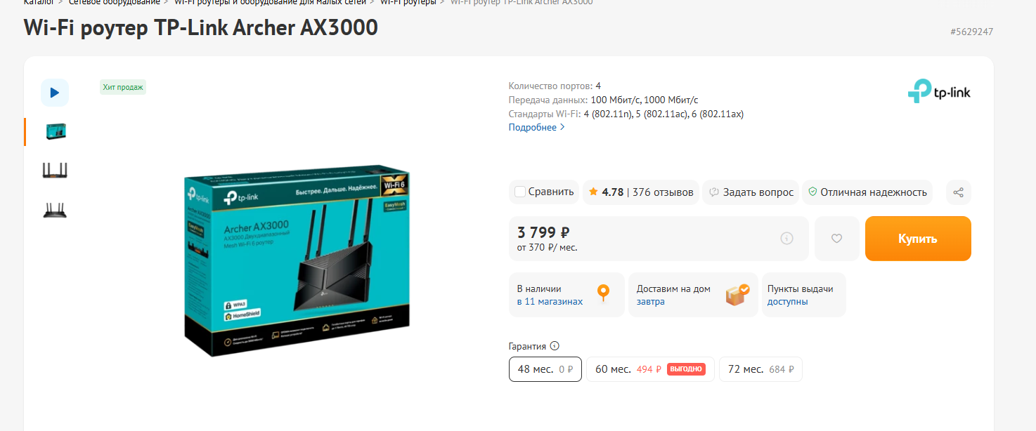This screenshot has width=1036, height=431.
Task: Select the 60 мес. warranty option
Action: (x=650, y=369)
